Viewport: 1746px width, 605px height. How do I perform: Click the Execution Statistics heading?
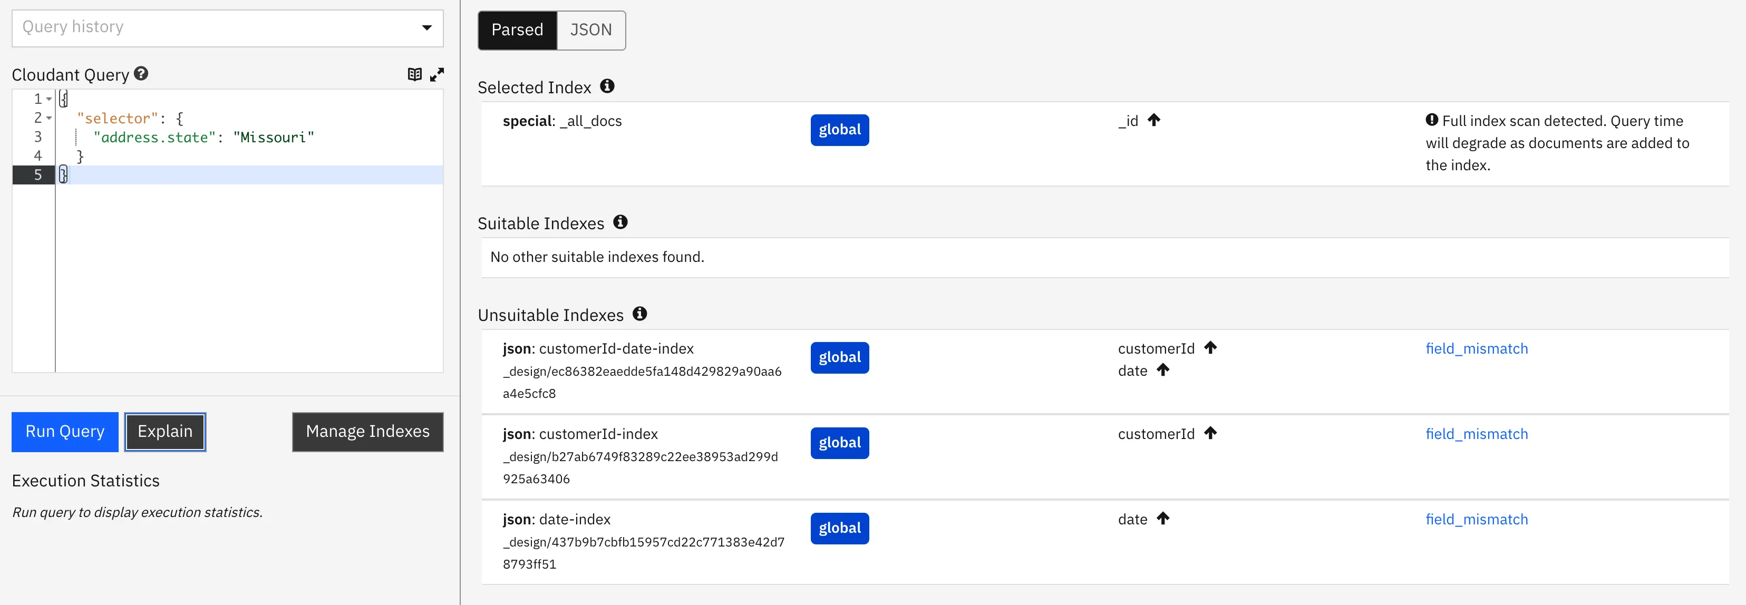(x=85, y=481)
